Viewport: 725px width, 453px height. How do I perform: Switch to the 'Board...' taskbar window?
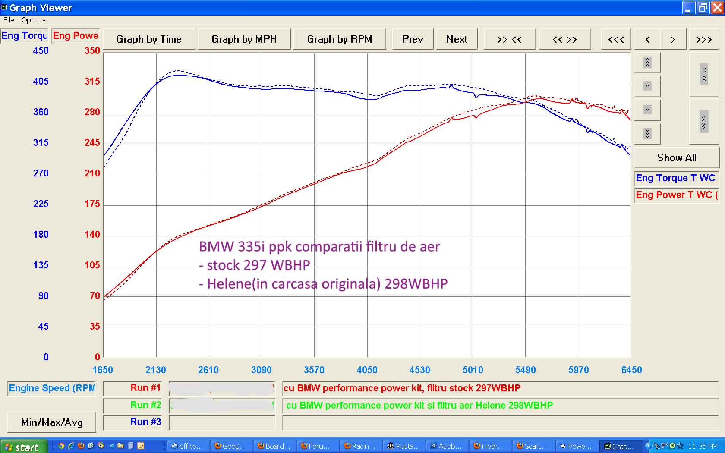coord(274,446)
